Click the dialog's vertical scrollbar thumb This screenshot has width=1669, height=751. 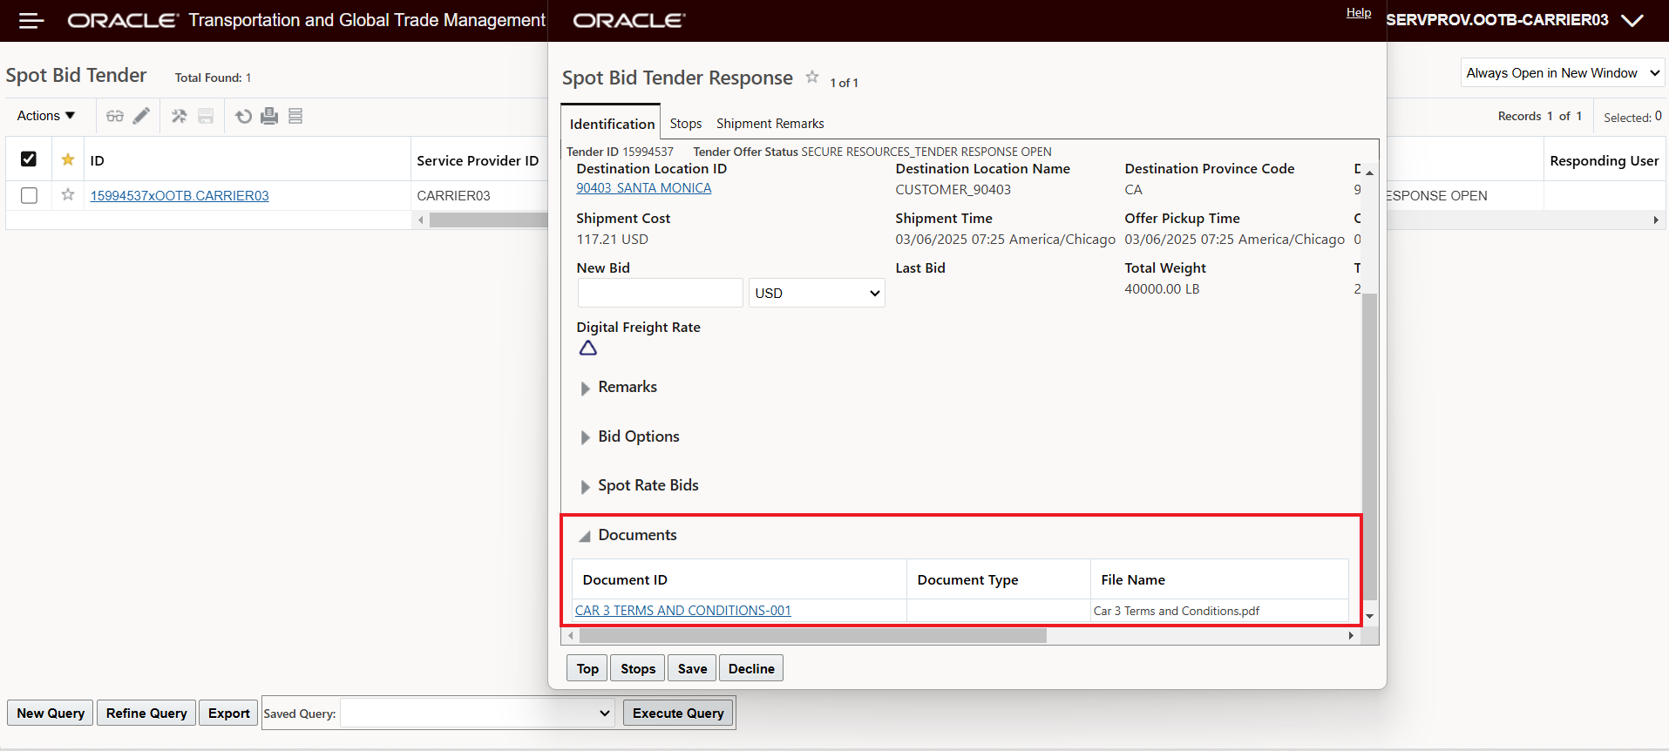pos(1370,446)
